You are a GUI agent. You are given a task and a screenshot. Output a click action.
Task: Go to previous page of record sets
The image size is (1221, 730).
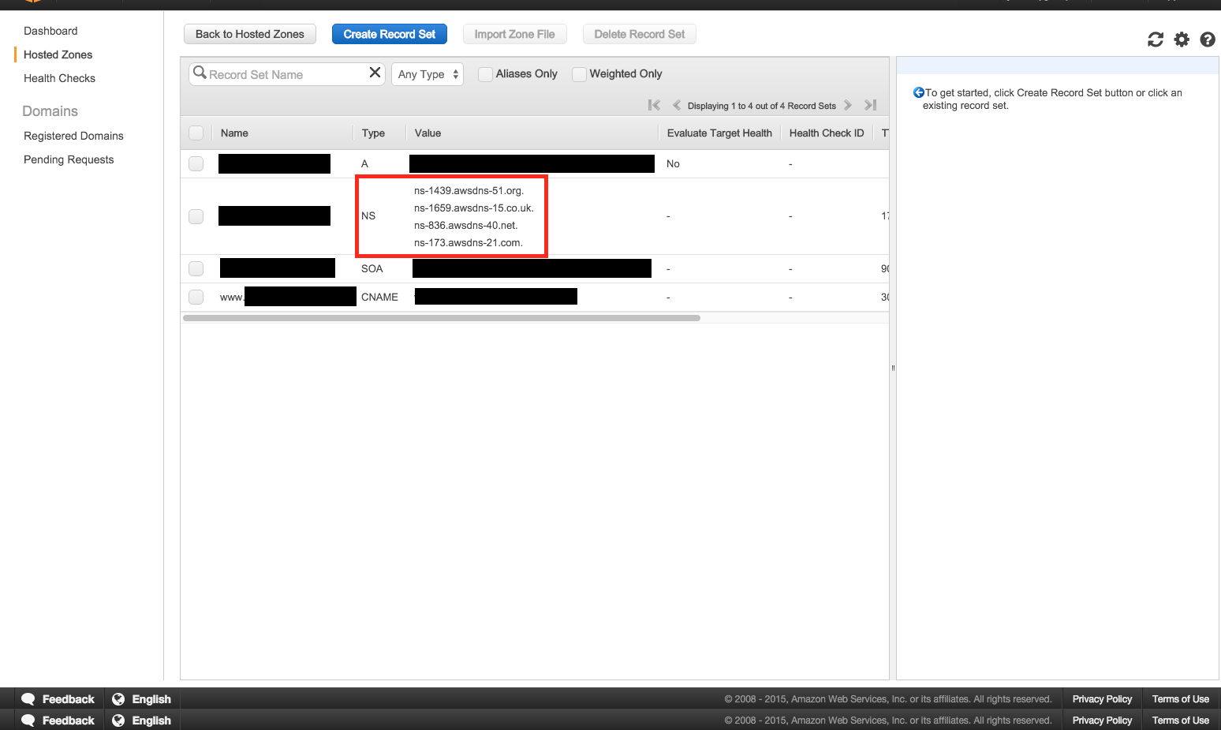click(x=677, y=105)
